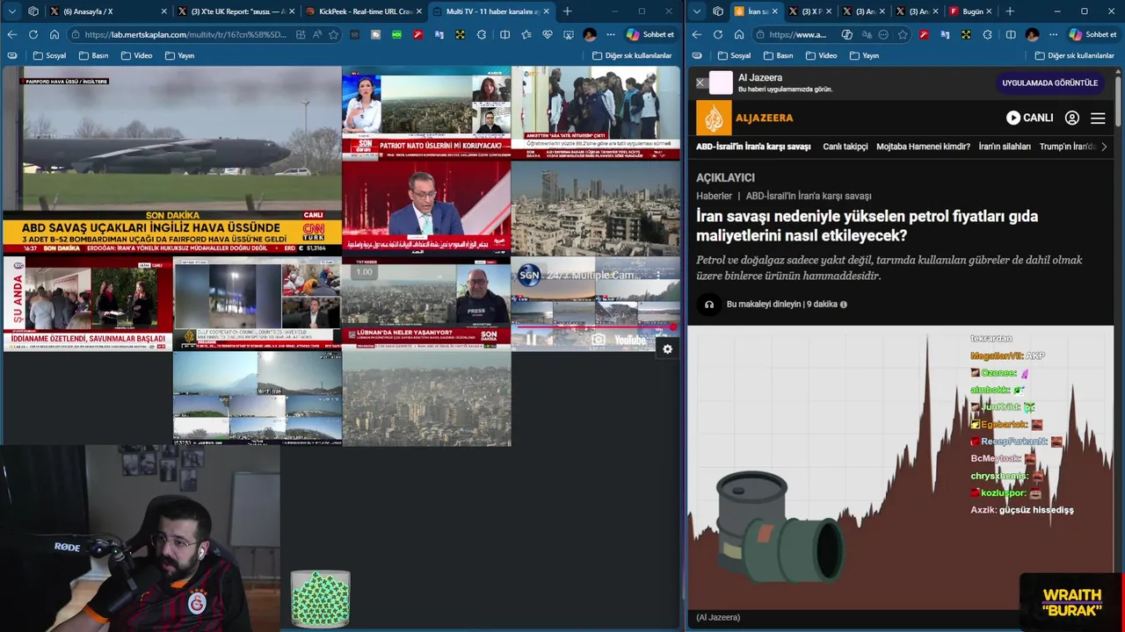Viewport: 1125px width, 632px height.
Task: Open extensions puzzle menu in left window
Action: coord(482,34)
